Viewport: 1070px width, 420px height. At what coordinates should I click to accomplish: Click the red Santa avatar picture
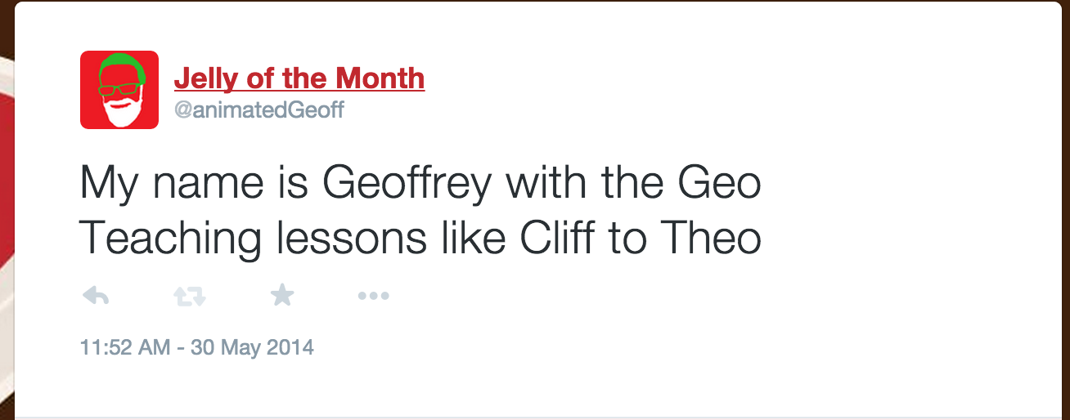[119, 90]
